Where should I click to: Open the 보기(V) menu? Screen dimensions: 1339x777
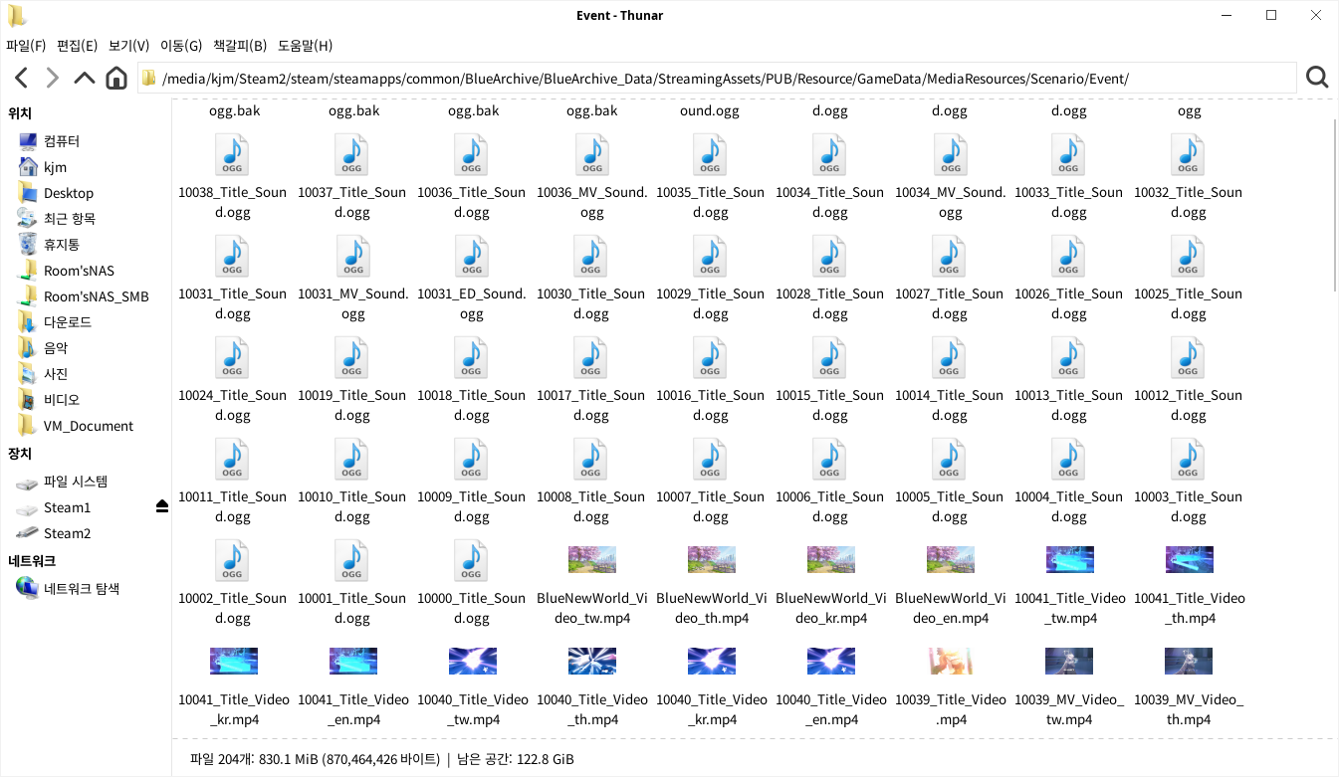pos(128,46)
